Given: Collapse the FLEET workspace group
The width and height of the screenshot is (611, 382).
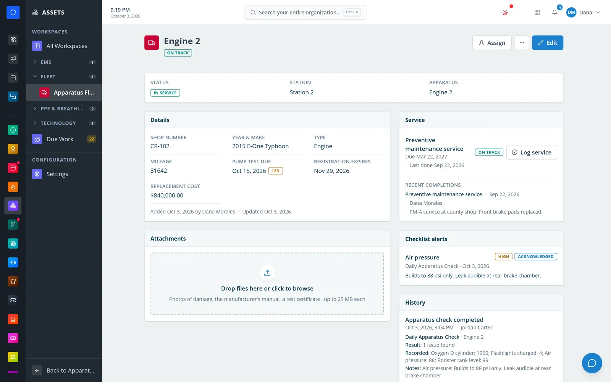Looking at the screenshot, I should pos(64,76).
